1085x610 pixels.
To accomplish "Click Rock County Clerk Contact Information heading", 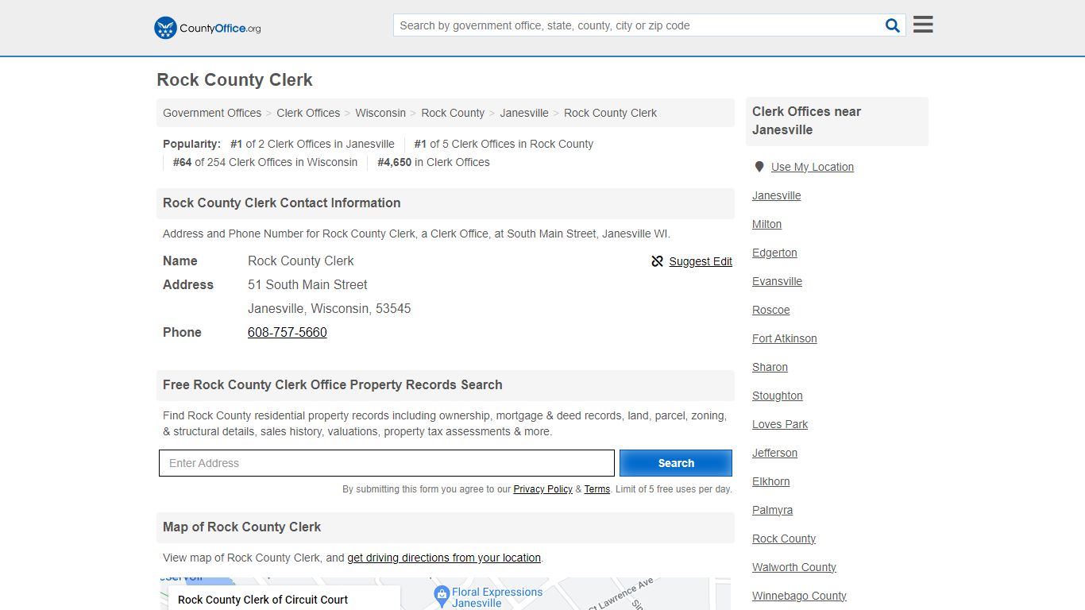I will click(281, 203).
